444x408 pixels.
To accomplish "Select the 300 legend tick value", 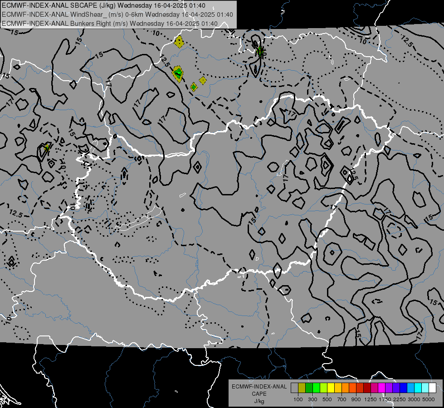I will click(312, 399).
